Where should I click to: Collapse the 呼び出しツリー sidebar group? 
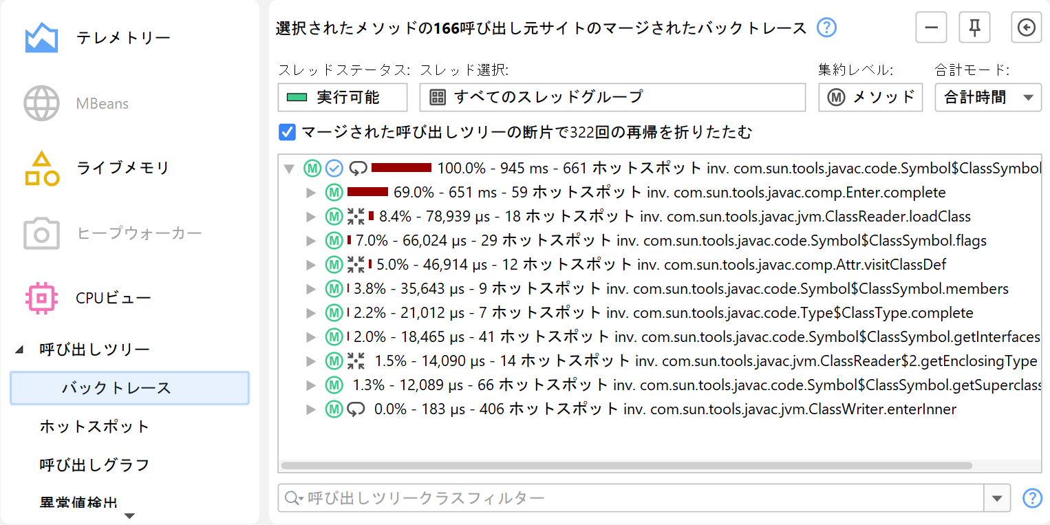19,350
